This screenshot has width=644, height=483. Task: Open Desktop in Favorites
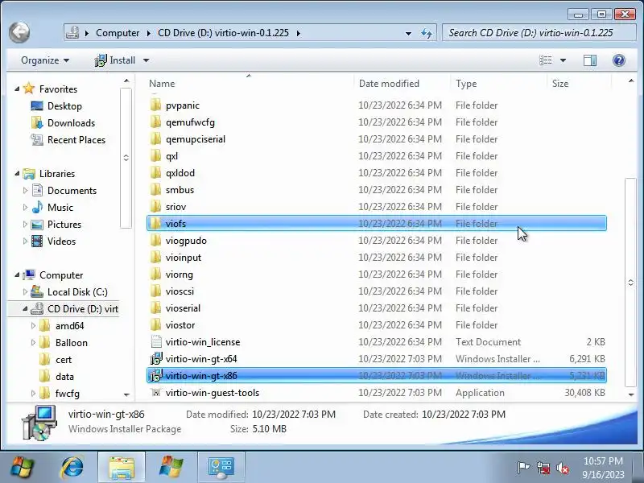point(64,106)
